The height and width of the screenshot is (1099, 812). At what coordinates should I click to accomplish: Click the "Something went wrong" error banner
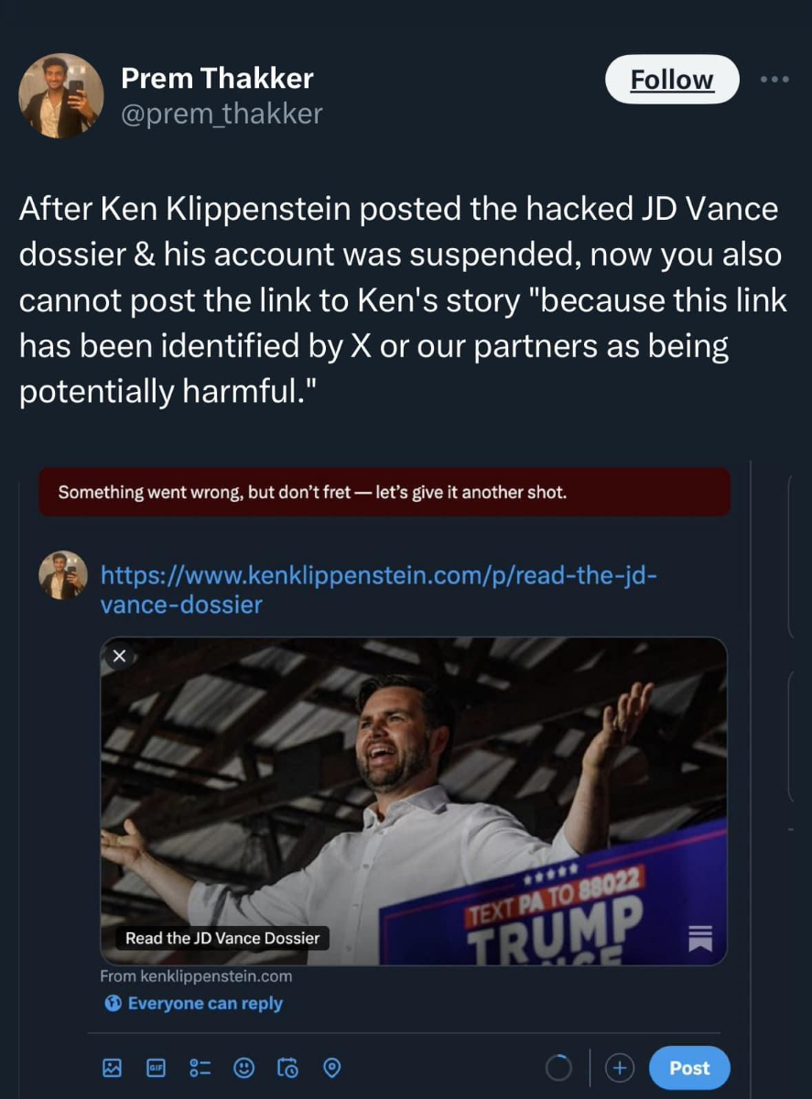tap(384, 493)
